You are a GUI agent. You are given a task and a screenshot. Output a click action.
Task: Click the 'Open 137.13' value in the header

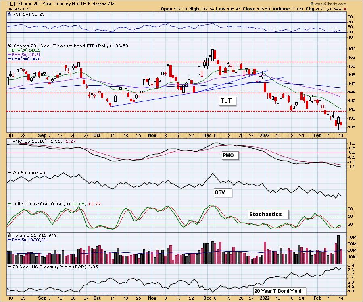174,9
